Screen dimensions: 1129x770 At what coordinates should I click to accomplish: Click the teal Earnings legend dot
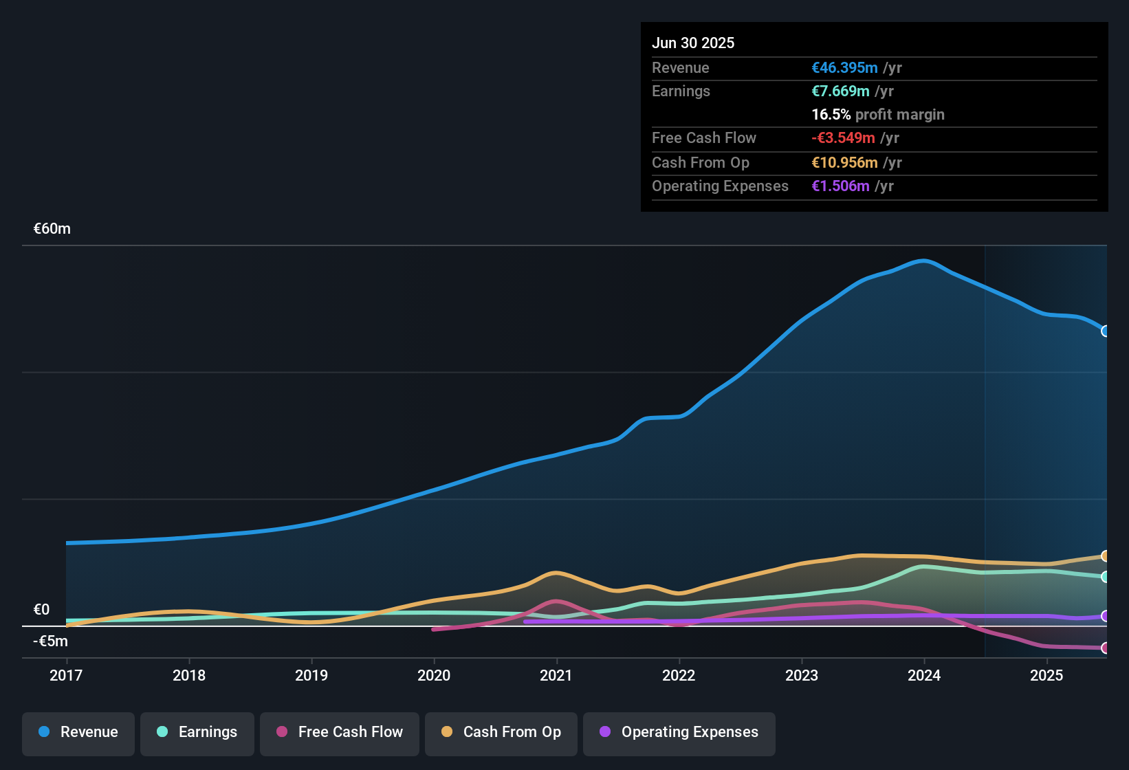[x=162, y=731]
